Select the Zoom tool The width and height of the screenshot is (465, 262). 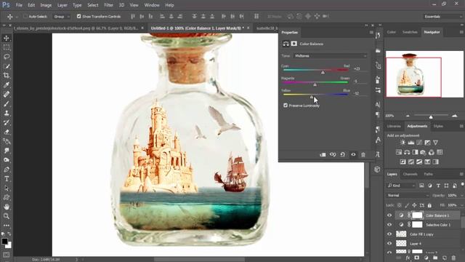click(x=7, y=216)
